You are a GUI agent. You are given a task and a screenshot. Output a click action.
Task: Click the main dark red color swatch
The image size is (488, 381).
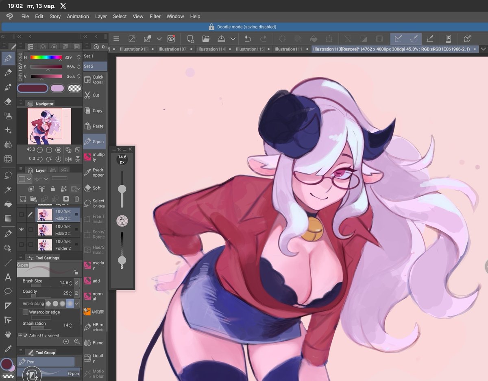33,88
